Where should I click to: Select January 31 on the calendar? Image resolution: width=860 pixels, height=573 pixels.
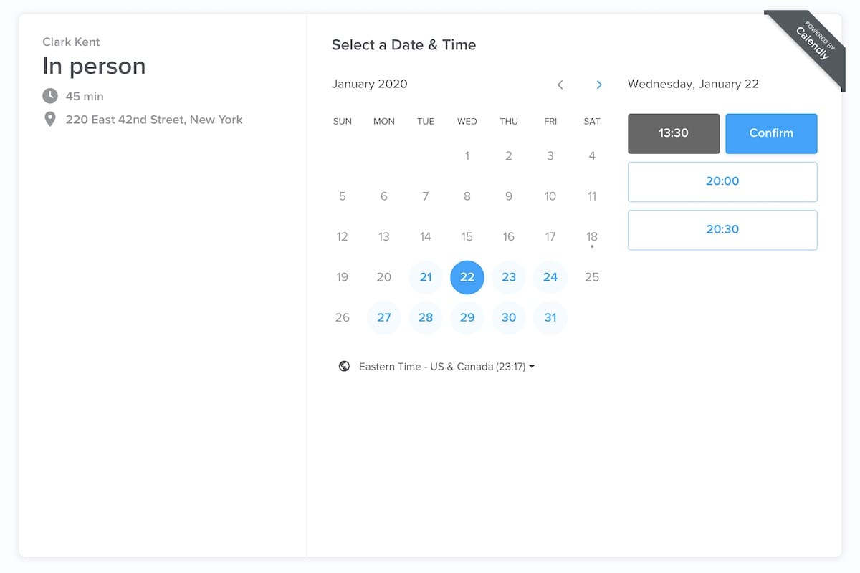[x=550, y=317]
